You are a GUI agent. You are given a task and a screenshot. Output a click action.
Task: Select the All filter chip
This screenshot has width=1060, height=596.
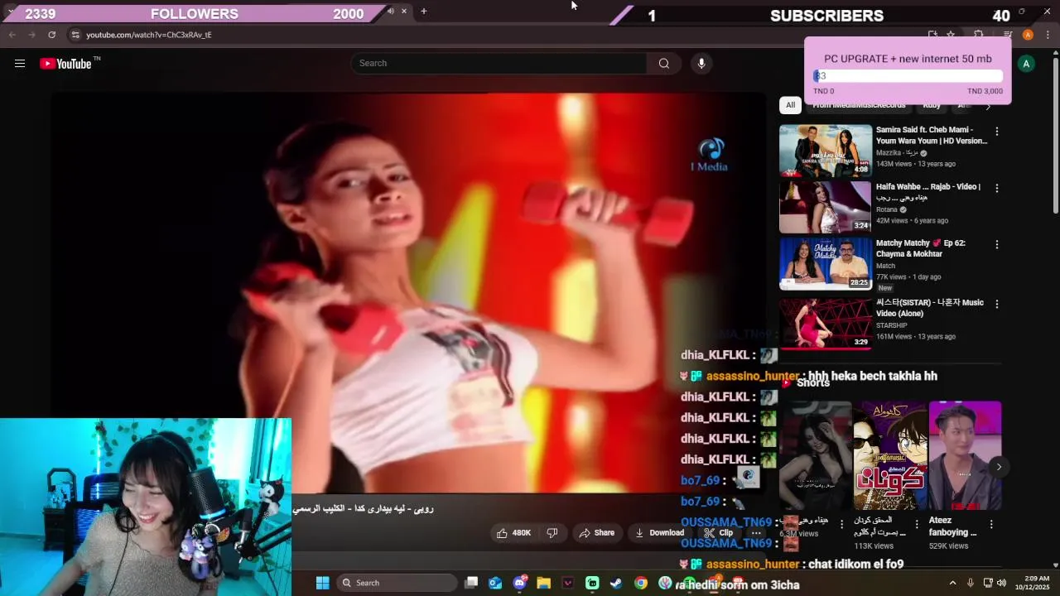pos(790,105)
